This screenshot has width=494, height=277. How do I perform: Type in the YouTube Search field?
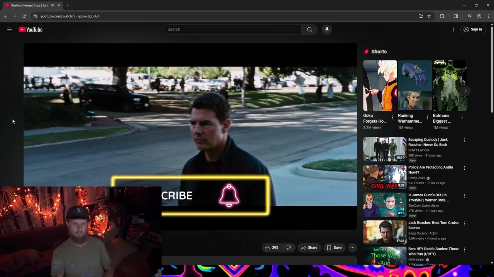click(233, 29)
